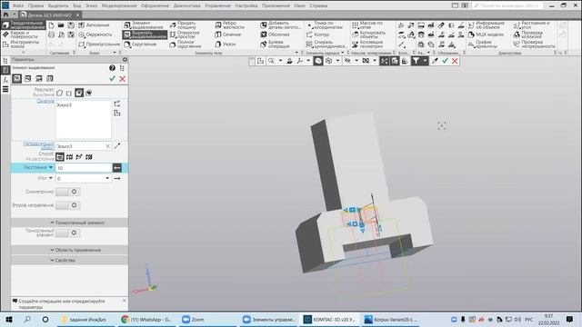This screenshot has width=582, height=327.
Task: Open help for 'Элемент выдавливания' panel
Action: (112, 68)
